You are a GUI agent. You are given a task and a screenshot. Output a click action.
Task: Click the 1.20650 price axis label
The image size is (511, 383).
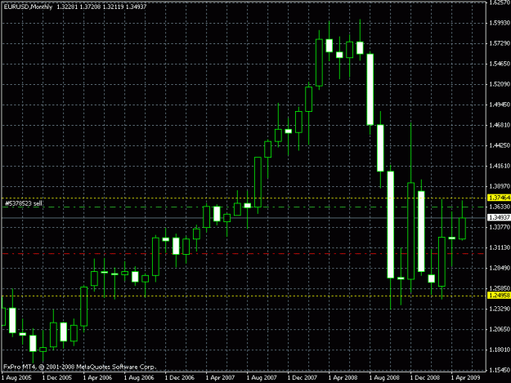click(x=500, y=329)
